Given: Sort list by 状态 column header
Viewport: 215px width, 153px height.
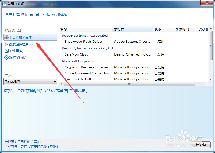Looking at the screenshot, I should (163, 29).
